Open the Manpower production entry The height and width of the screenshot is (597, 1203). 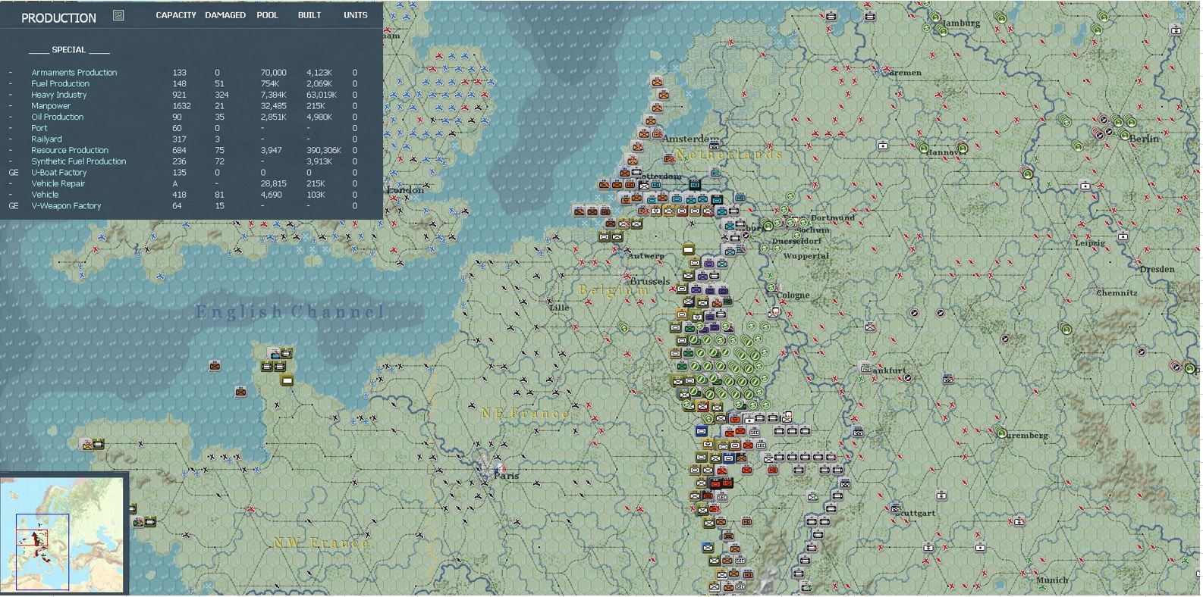tap(51, 106)
